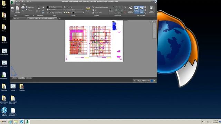Toggle the layer on/off lightbulb icon
Screen dimensions: 221x124
tap(65, 13)
